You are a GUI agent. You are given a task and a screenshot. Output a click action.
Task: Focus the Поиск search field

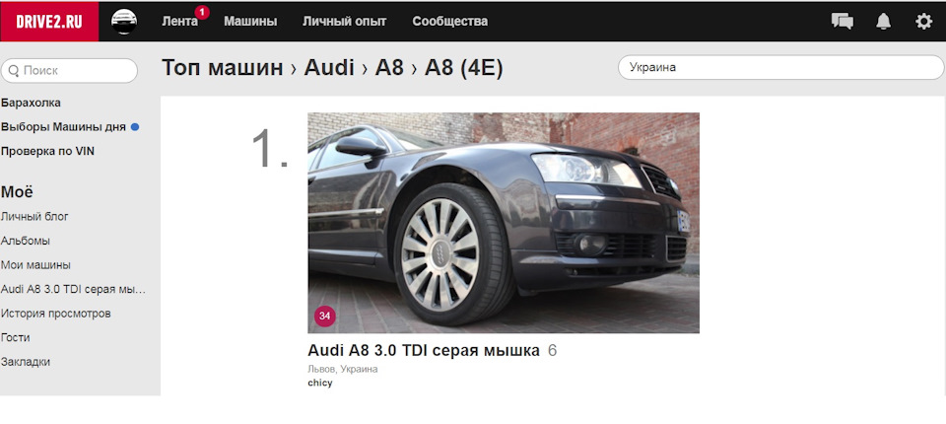coord(69,71)
